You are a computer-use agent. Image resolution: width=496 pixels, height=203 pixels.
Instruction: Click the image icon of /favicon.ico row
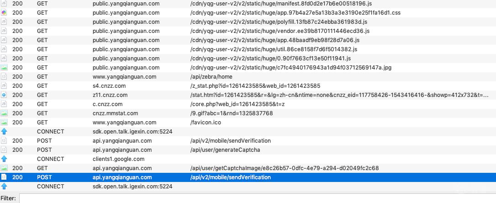pyautogui.click(x=4, y=122)
